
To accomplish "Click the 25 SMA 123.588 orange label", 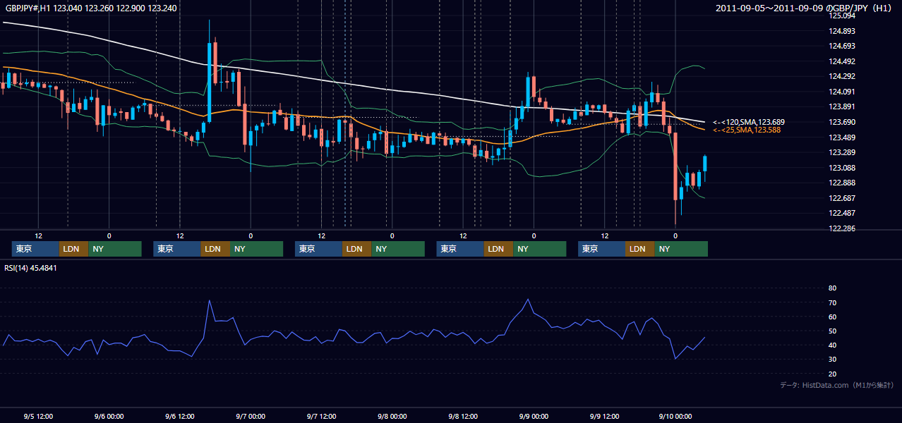I will pos(747,130).
